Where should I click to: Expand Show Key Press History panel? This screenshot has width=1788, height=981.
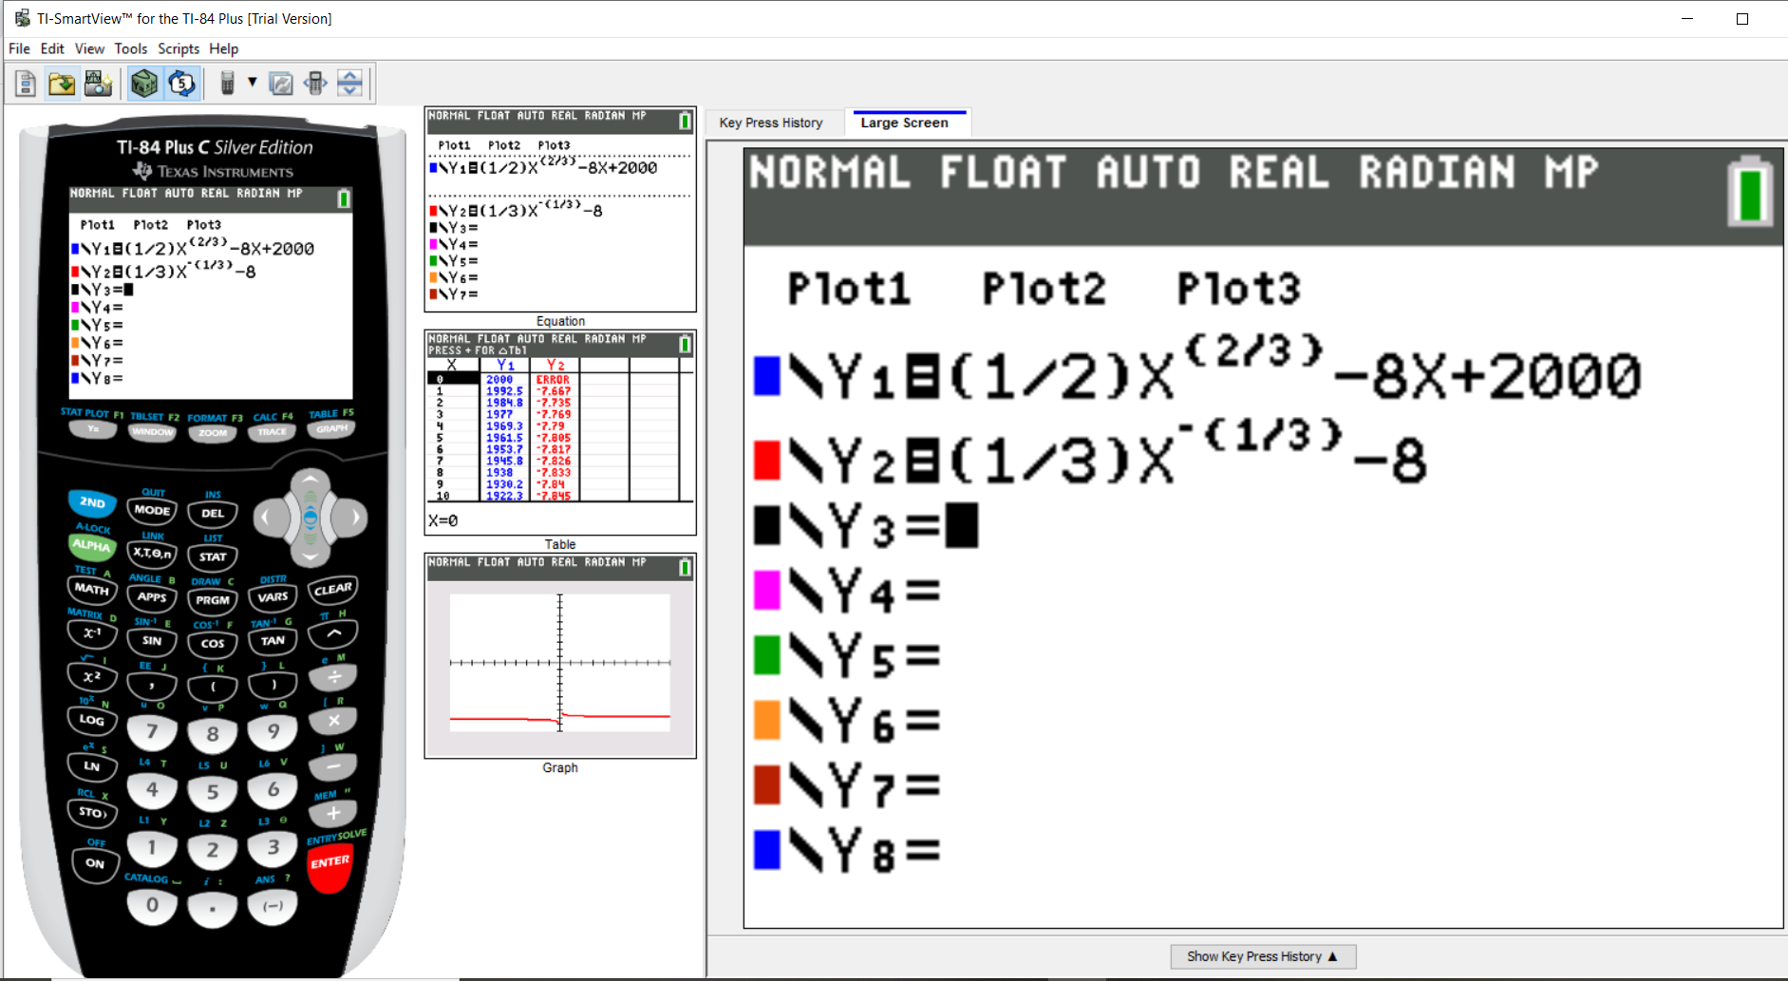pyautogui.click(x=1262, y=956)
